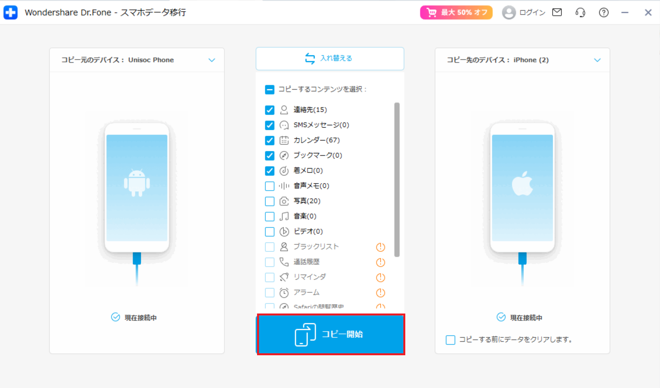Click the waveform icon beside 音声メモ
This screenshot has height=388, width=660.
pyautogui.click(x=284, y=186)
